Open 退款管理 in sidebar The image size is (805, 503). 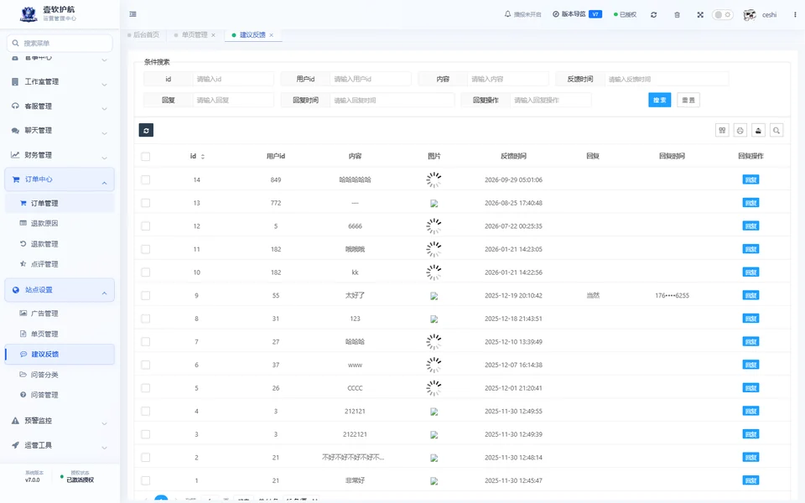coord(60,244)
